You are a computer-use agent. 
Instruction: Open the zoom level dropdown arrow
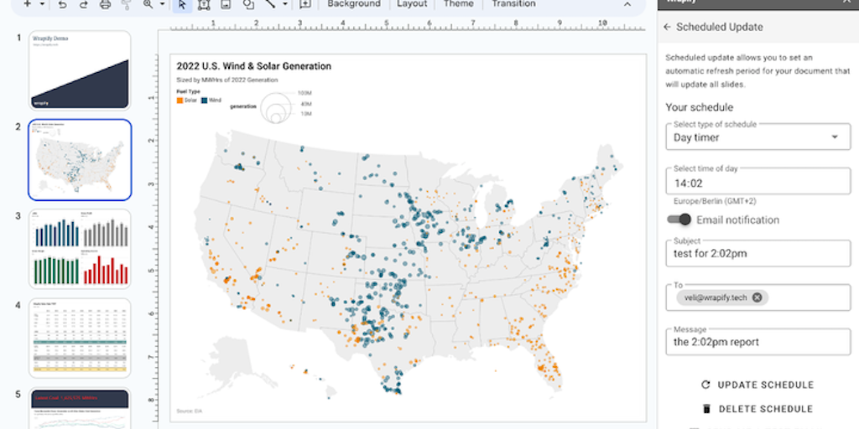pos(162,4)
